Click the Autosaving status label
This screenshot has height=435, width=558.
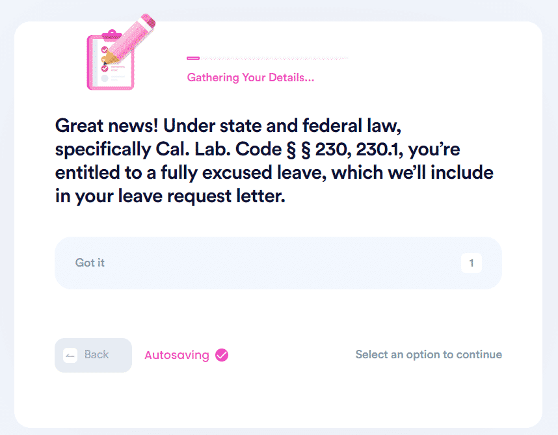[x=177, y=355]
